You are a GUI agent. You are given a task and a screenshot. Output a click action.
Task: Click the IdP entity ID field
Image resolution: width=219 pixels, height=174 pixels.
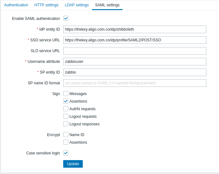pyautogui.click(x=135, y=29)
